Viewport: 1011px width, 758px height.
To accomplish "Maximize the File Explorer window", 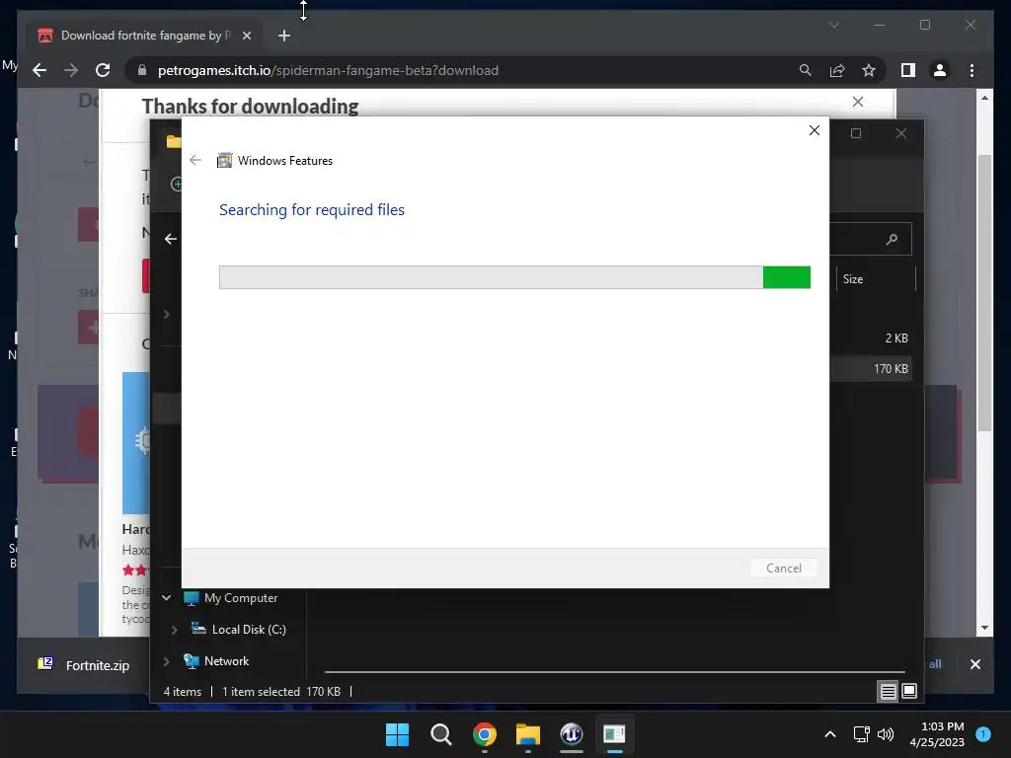I will [856, 133].
